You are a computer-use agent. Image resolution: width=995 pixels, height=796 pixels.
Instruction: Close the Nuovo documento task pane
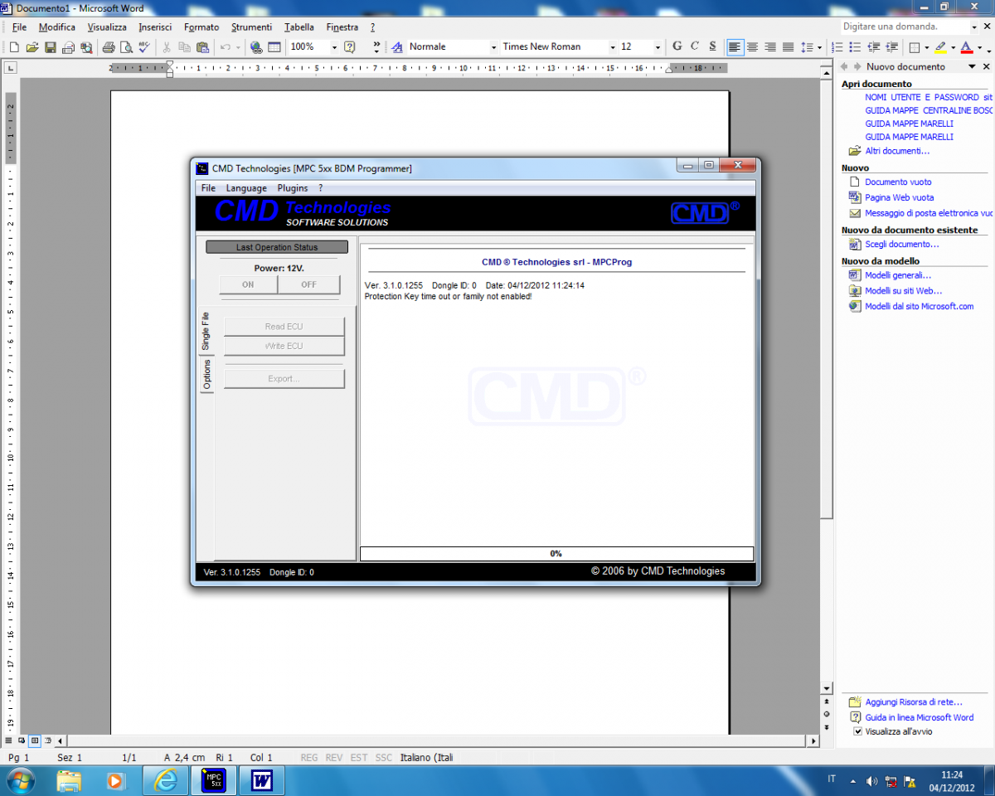pyautogui.click(x=987, y=66)
